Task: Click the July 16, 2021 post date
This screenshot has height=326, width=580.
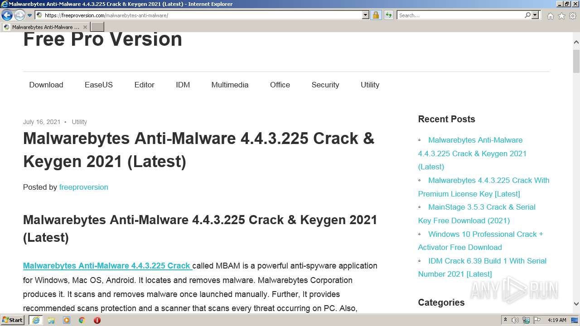Action: tap(42, 122)
